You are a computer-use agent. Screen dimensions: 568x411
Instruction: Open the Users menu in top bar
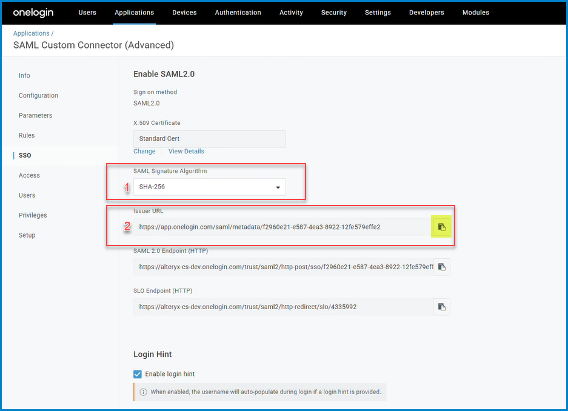tap(87, 12)
